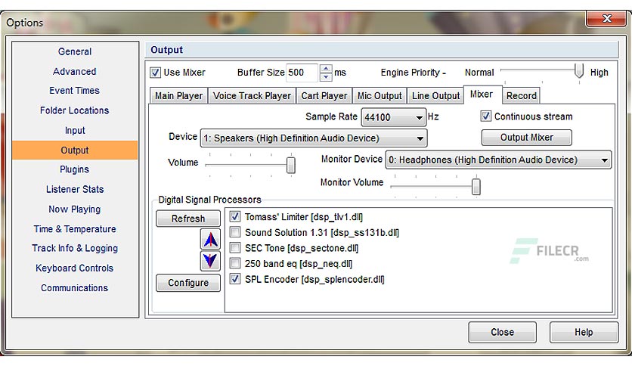
Task: Click the Close button
Action: click(502, 332)
